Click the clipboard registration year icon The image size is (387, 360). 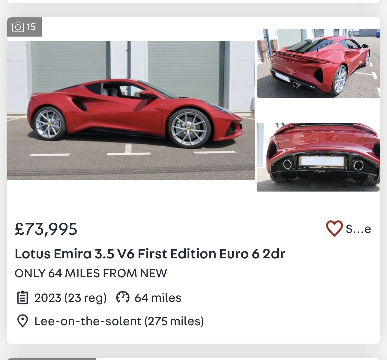coord(22,298)
